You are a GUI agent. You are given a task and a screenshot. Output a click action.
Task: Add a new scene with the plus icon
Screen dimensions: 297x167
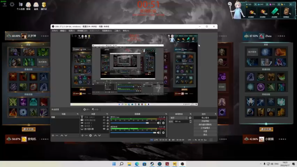click(53, 135)
